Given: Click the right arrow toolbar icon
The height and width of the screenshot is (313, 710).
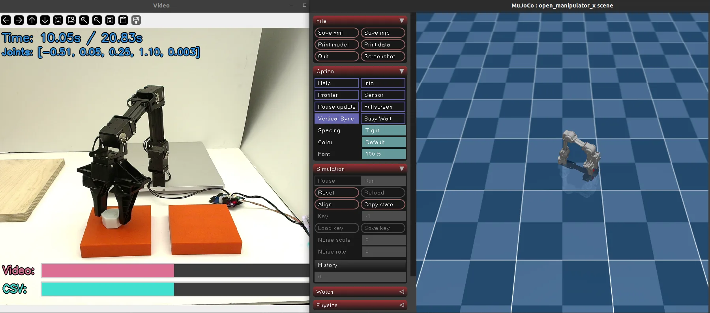Looking at the screenshot, I should [x=19, y=20].
